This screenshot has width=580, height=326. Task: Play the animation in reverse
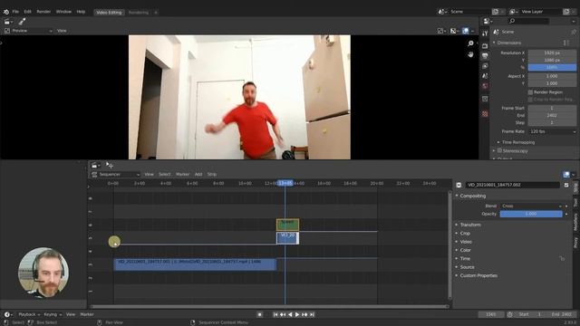[x=290, y=314]
